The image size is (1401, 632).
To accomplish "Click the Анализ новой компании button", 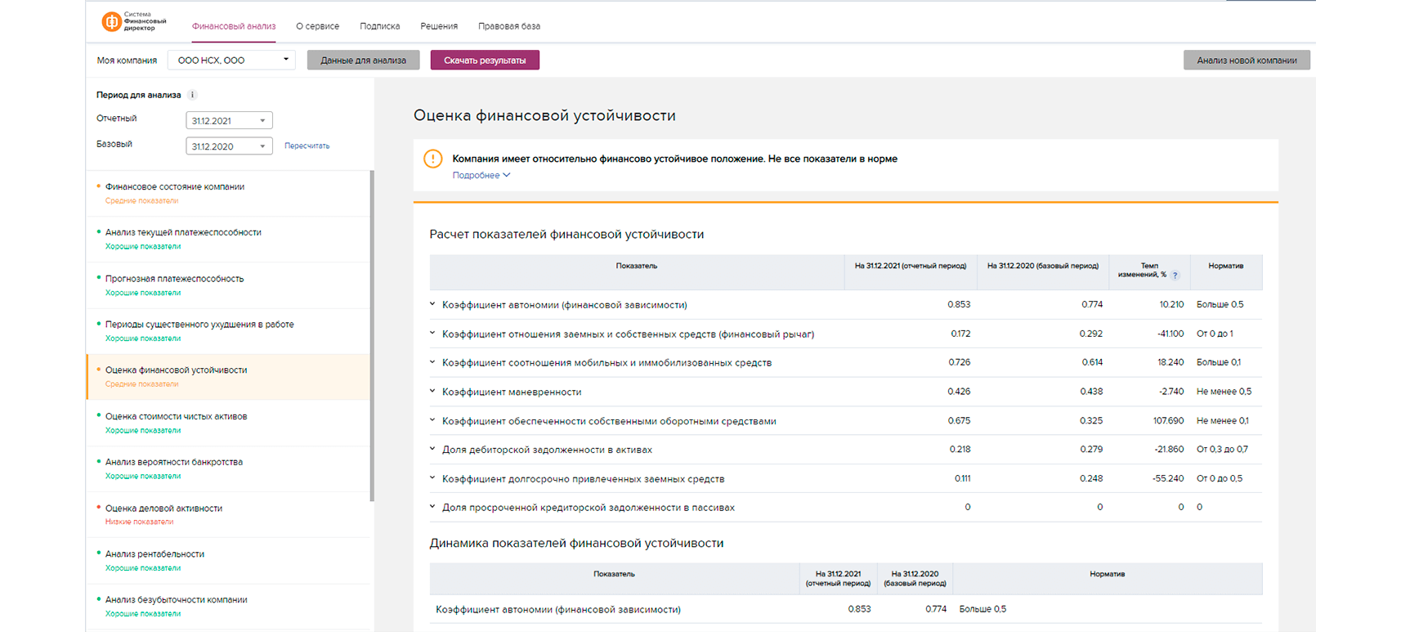I will coord(1246,60).
